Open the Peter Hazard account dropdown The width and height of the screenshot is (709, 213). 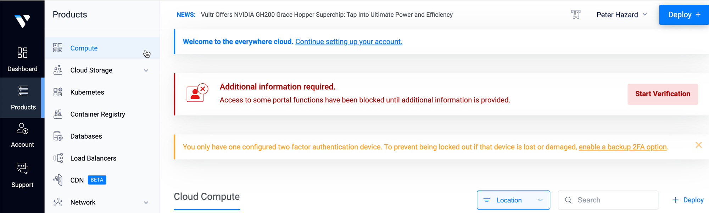(621, 15)
